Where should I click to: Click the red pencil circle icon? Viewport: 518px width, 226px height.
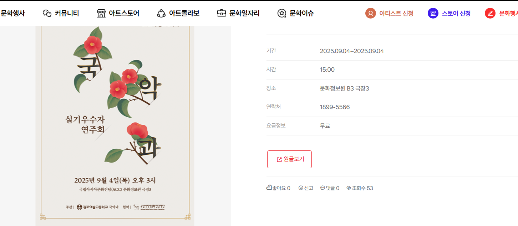pos(490,14)
